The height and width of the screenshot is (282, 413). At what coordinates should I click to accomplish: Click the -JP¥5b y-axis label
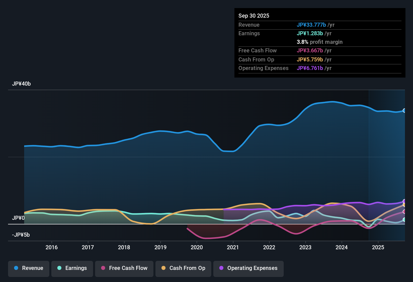tap(21, 235)
